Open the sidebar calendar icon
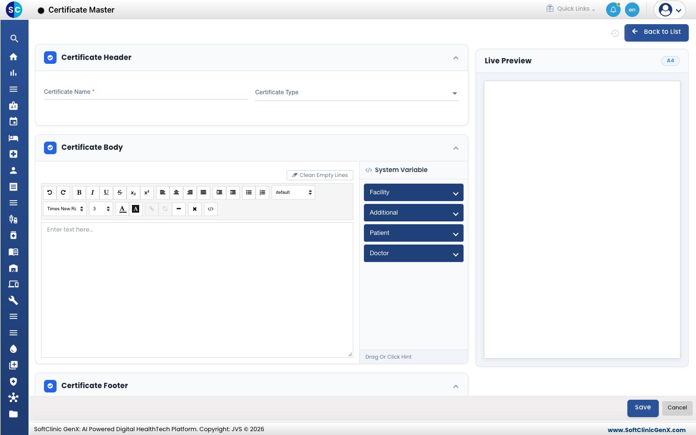This screenshot has width=696, height=435. click(14, 121)
